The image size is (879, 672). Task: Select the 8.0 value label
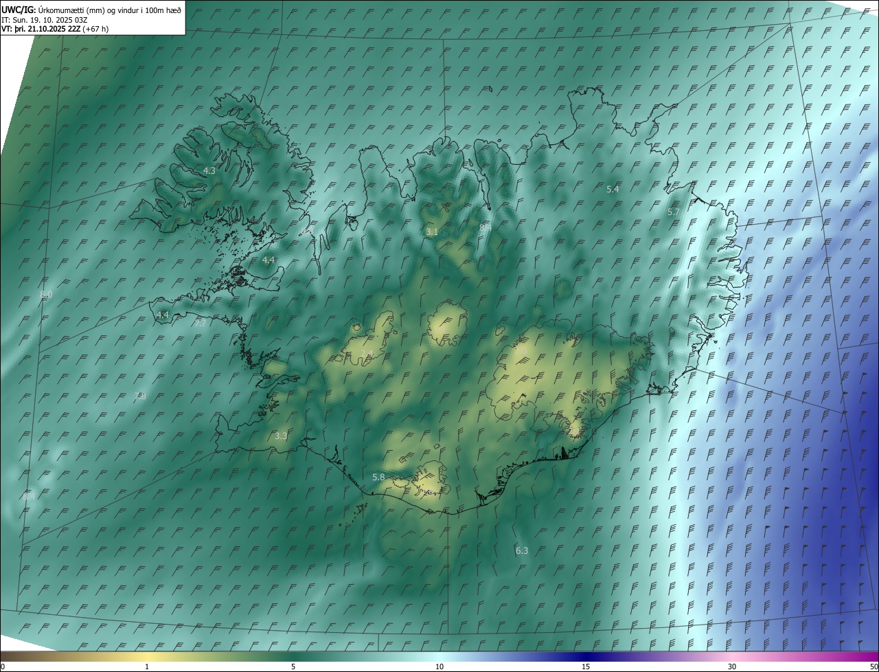(x=47, y=294)
